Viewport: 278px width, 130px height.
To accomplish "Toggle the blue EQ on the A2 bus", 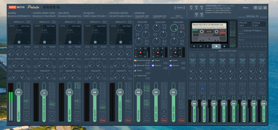I will click(x=202, y=89).
